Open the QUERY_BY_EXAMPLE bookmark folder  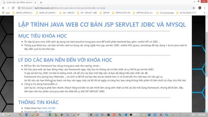coord(46,13)
